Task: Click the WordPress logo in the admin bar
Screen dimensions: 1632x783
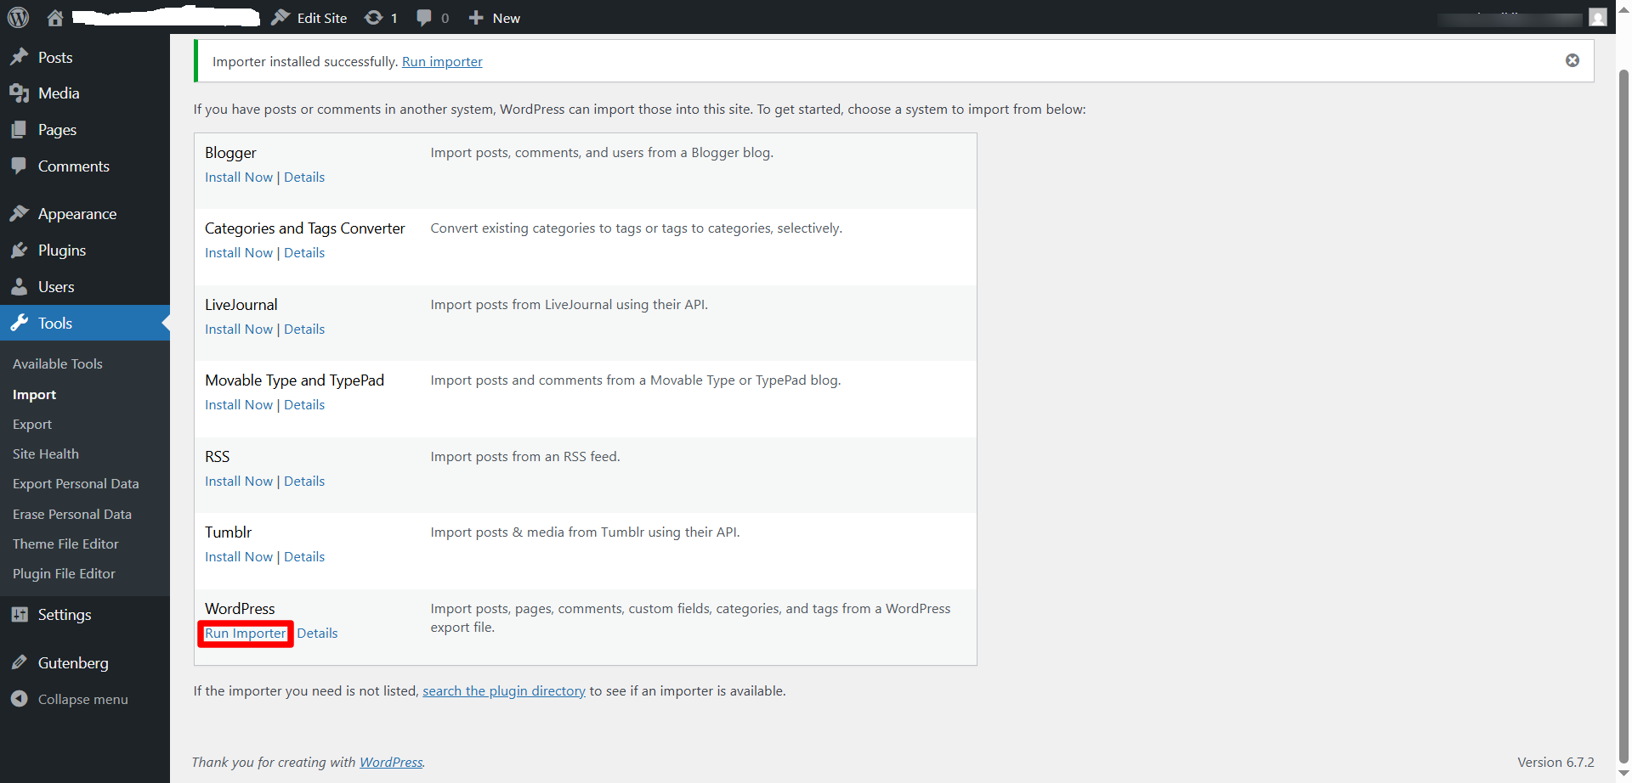Action: point(18,17)
